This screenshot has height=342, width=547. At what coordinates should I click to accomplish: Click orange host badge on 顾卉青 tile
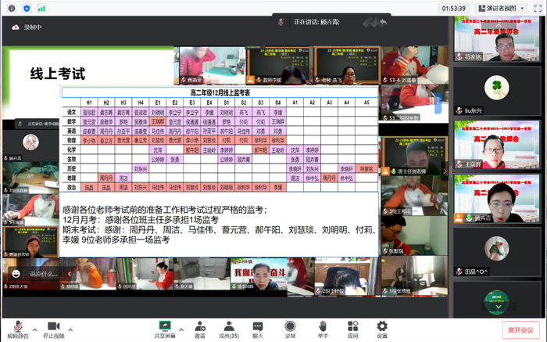(x=458, y=218)
